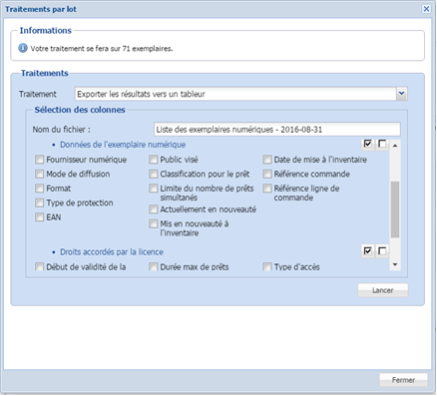Click the Nom du fichier input field
This screenshot has height=396, width=437.
click(277, 130)
